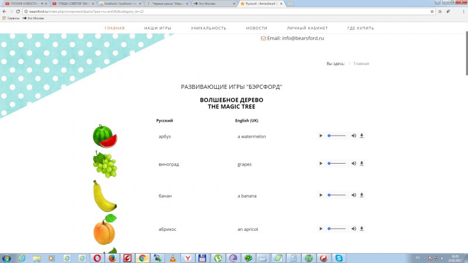Open Google Chrome in the taskbar
The image size is (468, 263).
click(142, 258)
